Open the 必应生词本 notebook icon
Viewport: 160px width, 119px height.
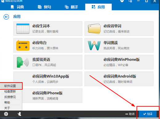click(23, 29)
